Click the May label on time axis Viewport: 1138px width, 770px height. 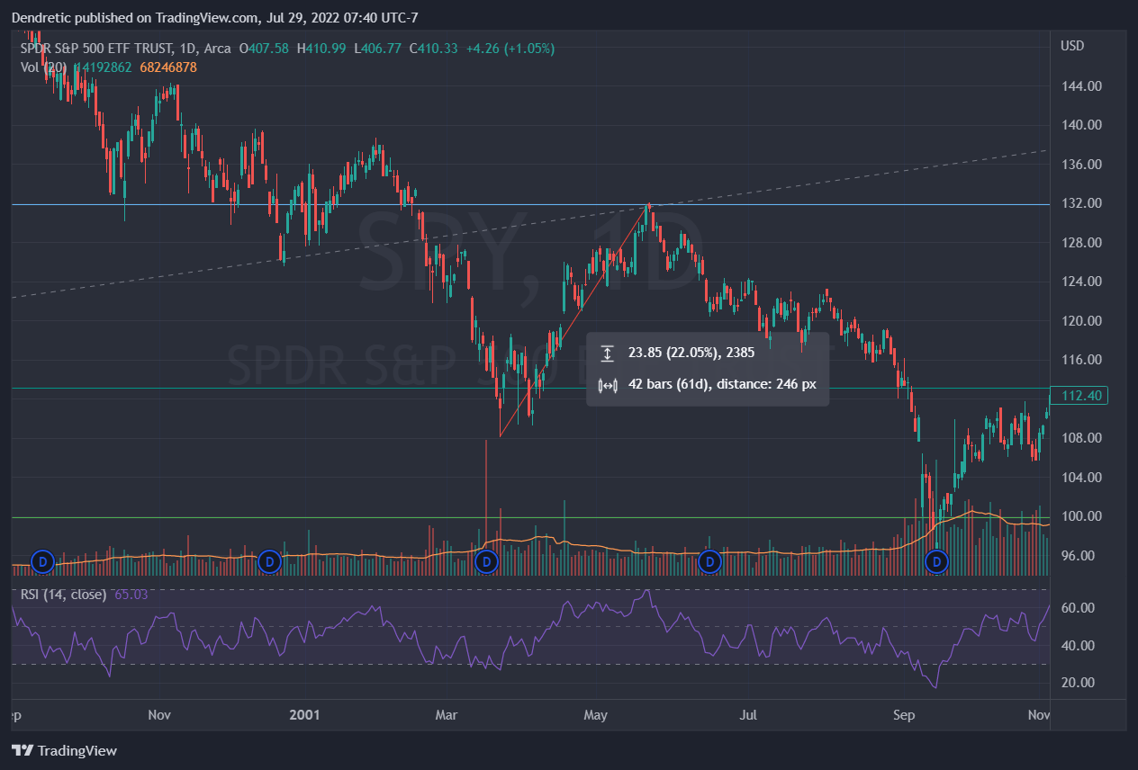click(x=596, y=715)
